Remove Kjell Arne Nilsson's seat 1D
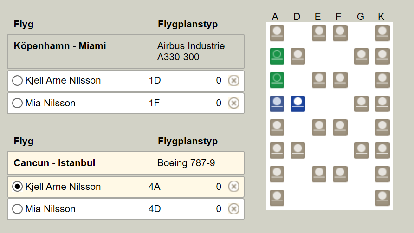 234,81
